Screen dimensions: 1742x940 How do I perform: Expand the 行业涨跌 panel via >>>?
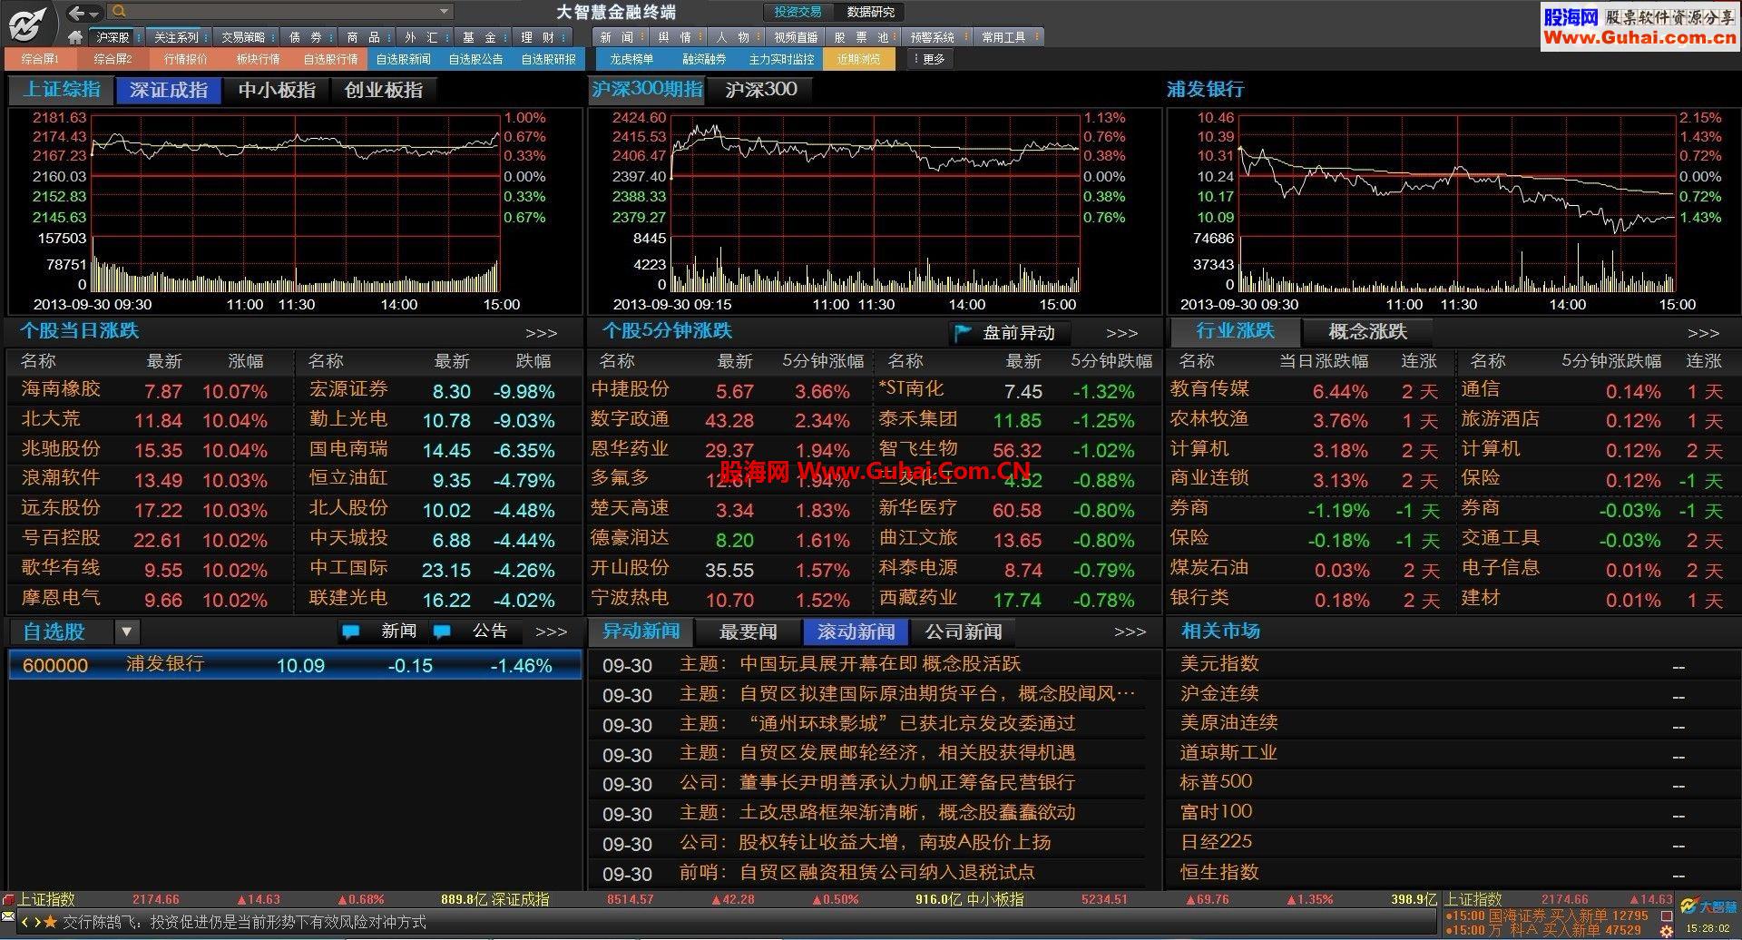tap(1704, 333)
